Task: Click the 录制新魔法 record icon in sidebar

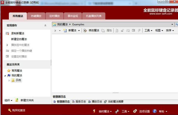Action: 7,33
